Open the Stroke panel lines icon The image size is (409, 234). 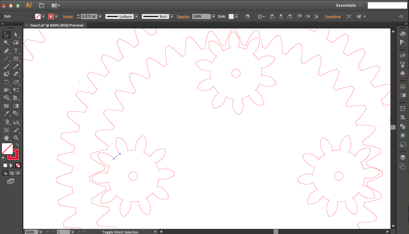click(403, 87)
